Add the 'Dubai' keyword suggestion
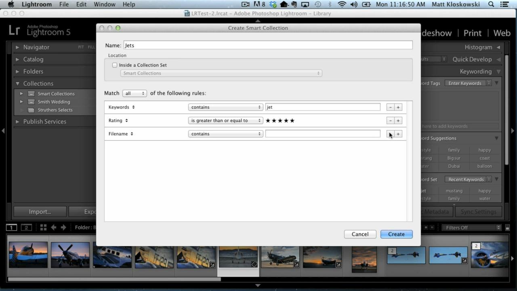 454,166
